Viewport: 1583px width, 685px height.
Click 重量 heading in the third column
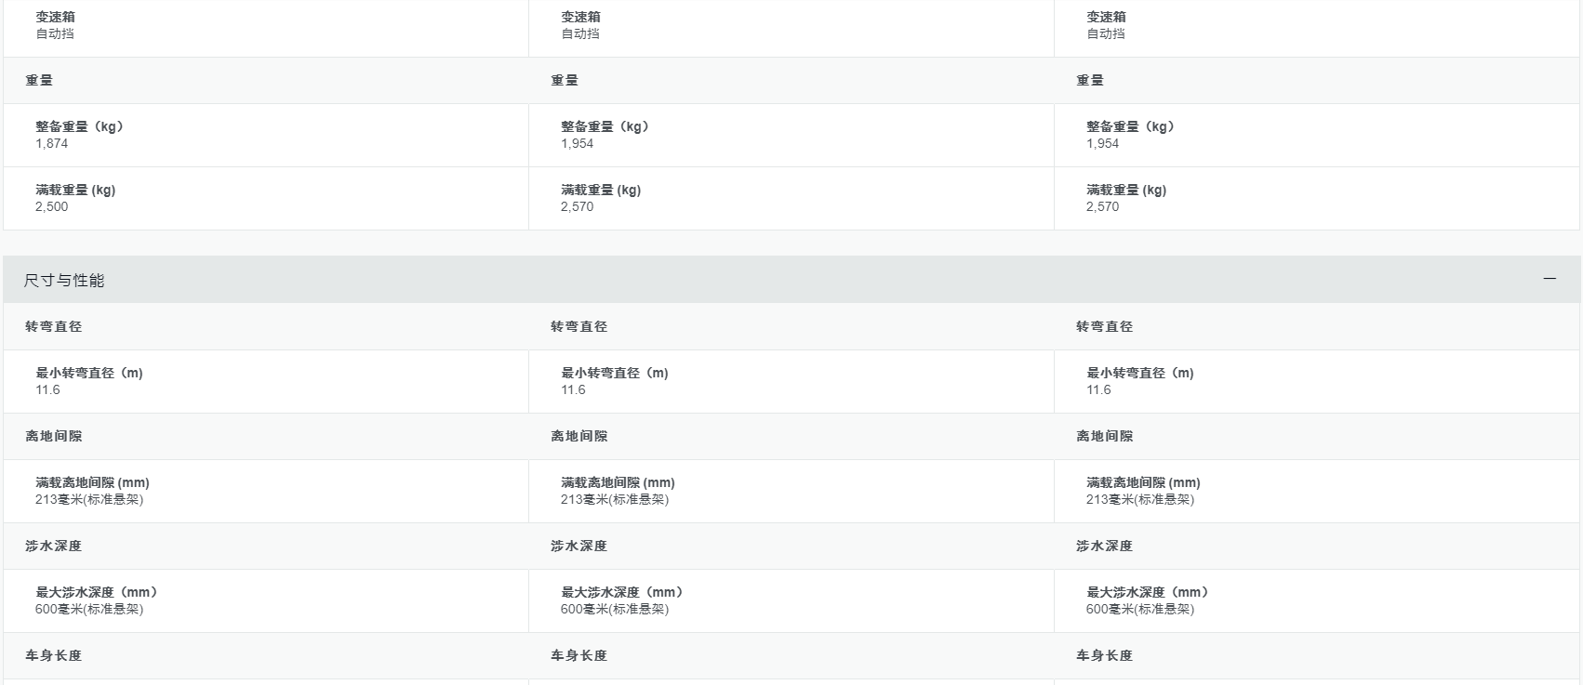tap(1090, 80)
